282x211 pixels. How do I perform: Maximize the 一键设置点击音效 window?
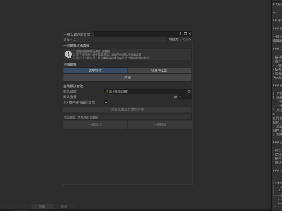pos(185,34)
